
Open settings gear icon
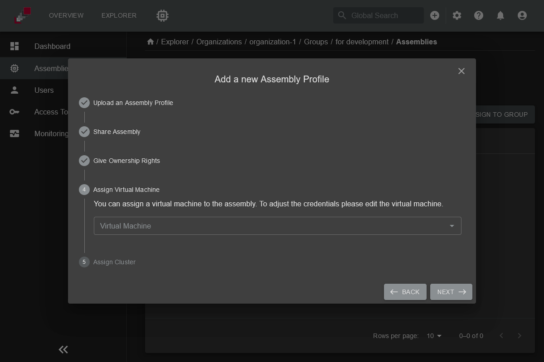(x=457, y=15)
